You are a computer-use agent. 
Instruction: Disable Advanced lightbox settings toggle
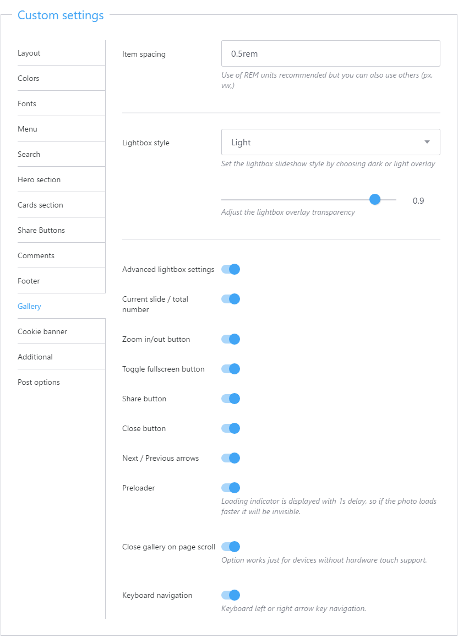(231, 269)
